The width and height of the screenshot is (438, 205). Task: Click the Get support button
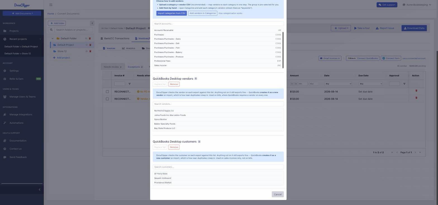point(387,5)
